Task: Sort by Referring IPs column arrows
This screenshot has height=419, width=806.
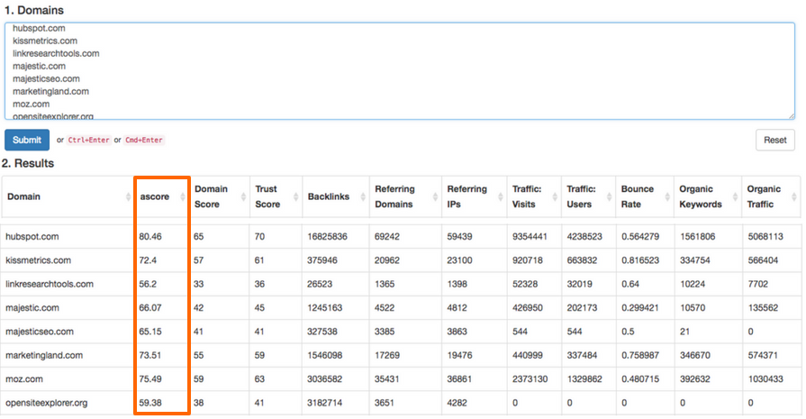Action: pos(500,196)
